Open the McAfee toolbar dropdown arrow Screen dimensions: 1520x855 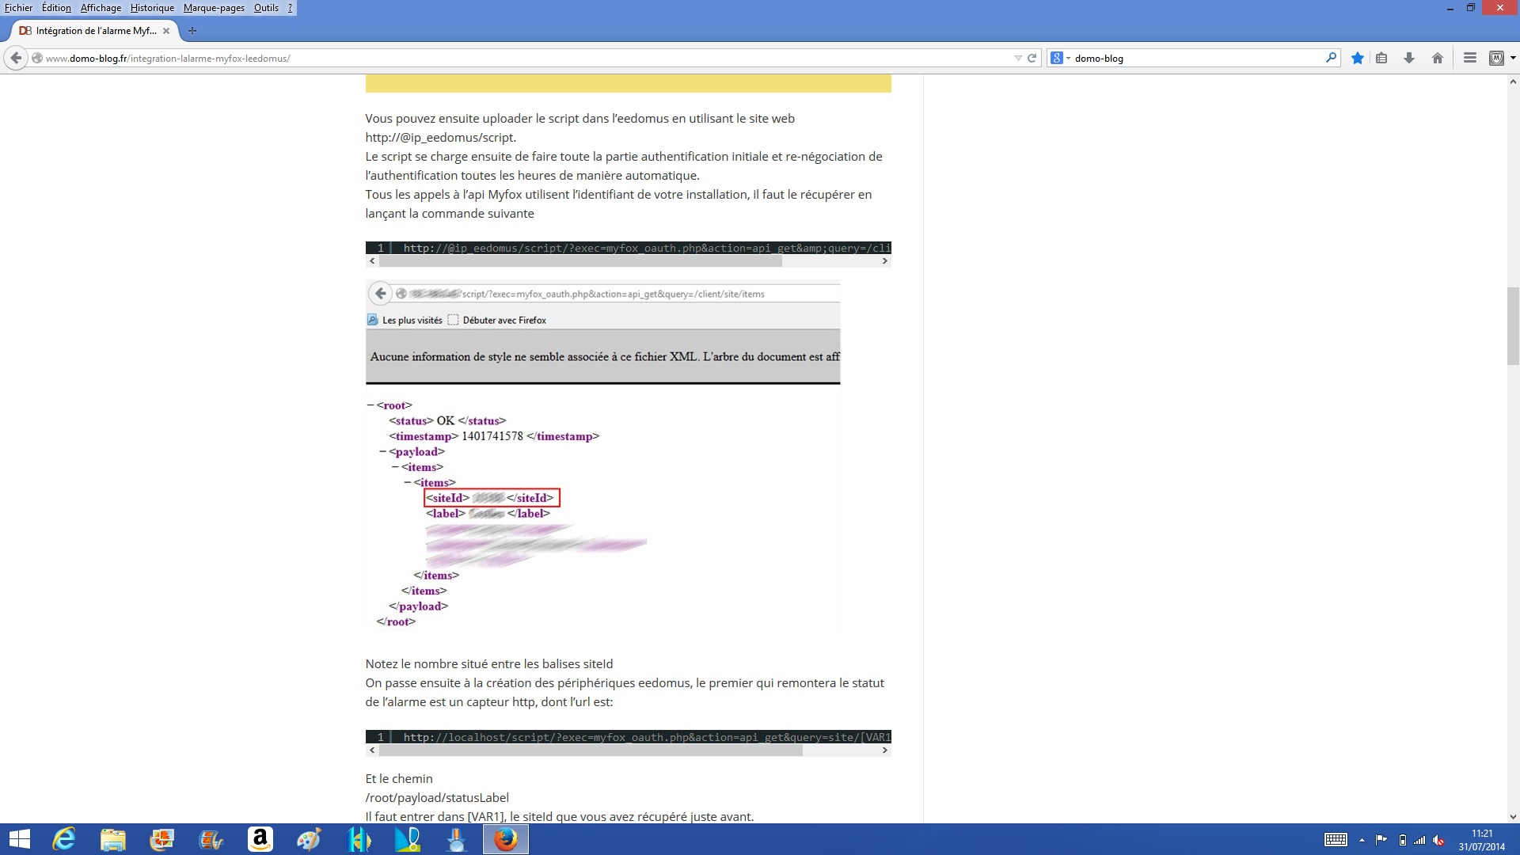[x=1513, y=58]
